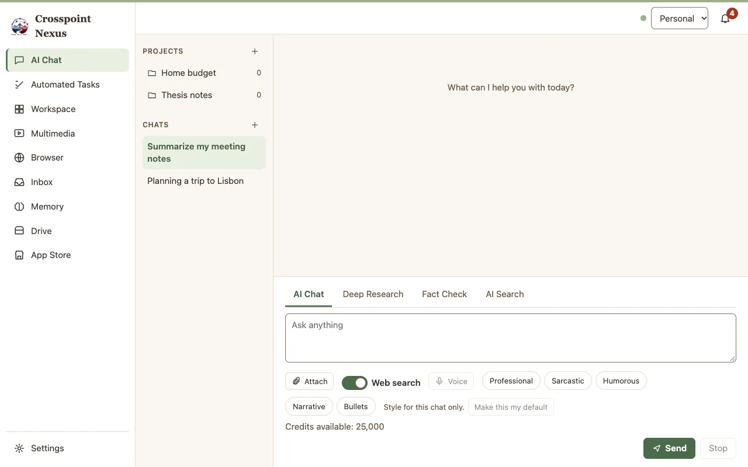This screenshot has height=467, width=748.
Task: Click the Thesis notes project name
Action: [x=187, y=95]
